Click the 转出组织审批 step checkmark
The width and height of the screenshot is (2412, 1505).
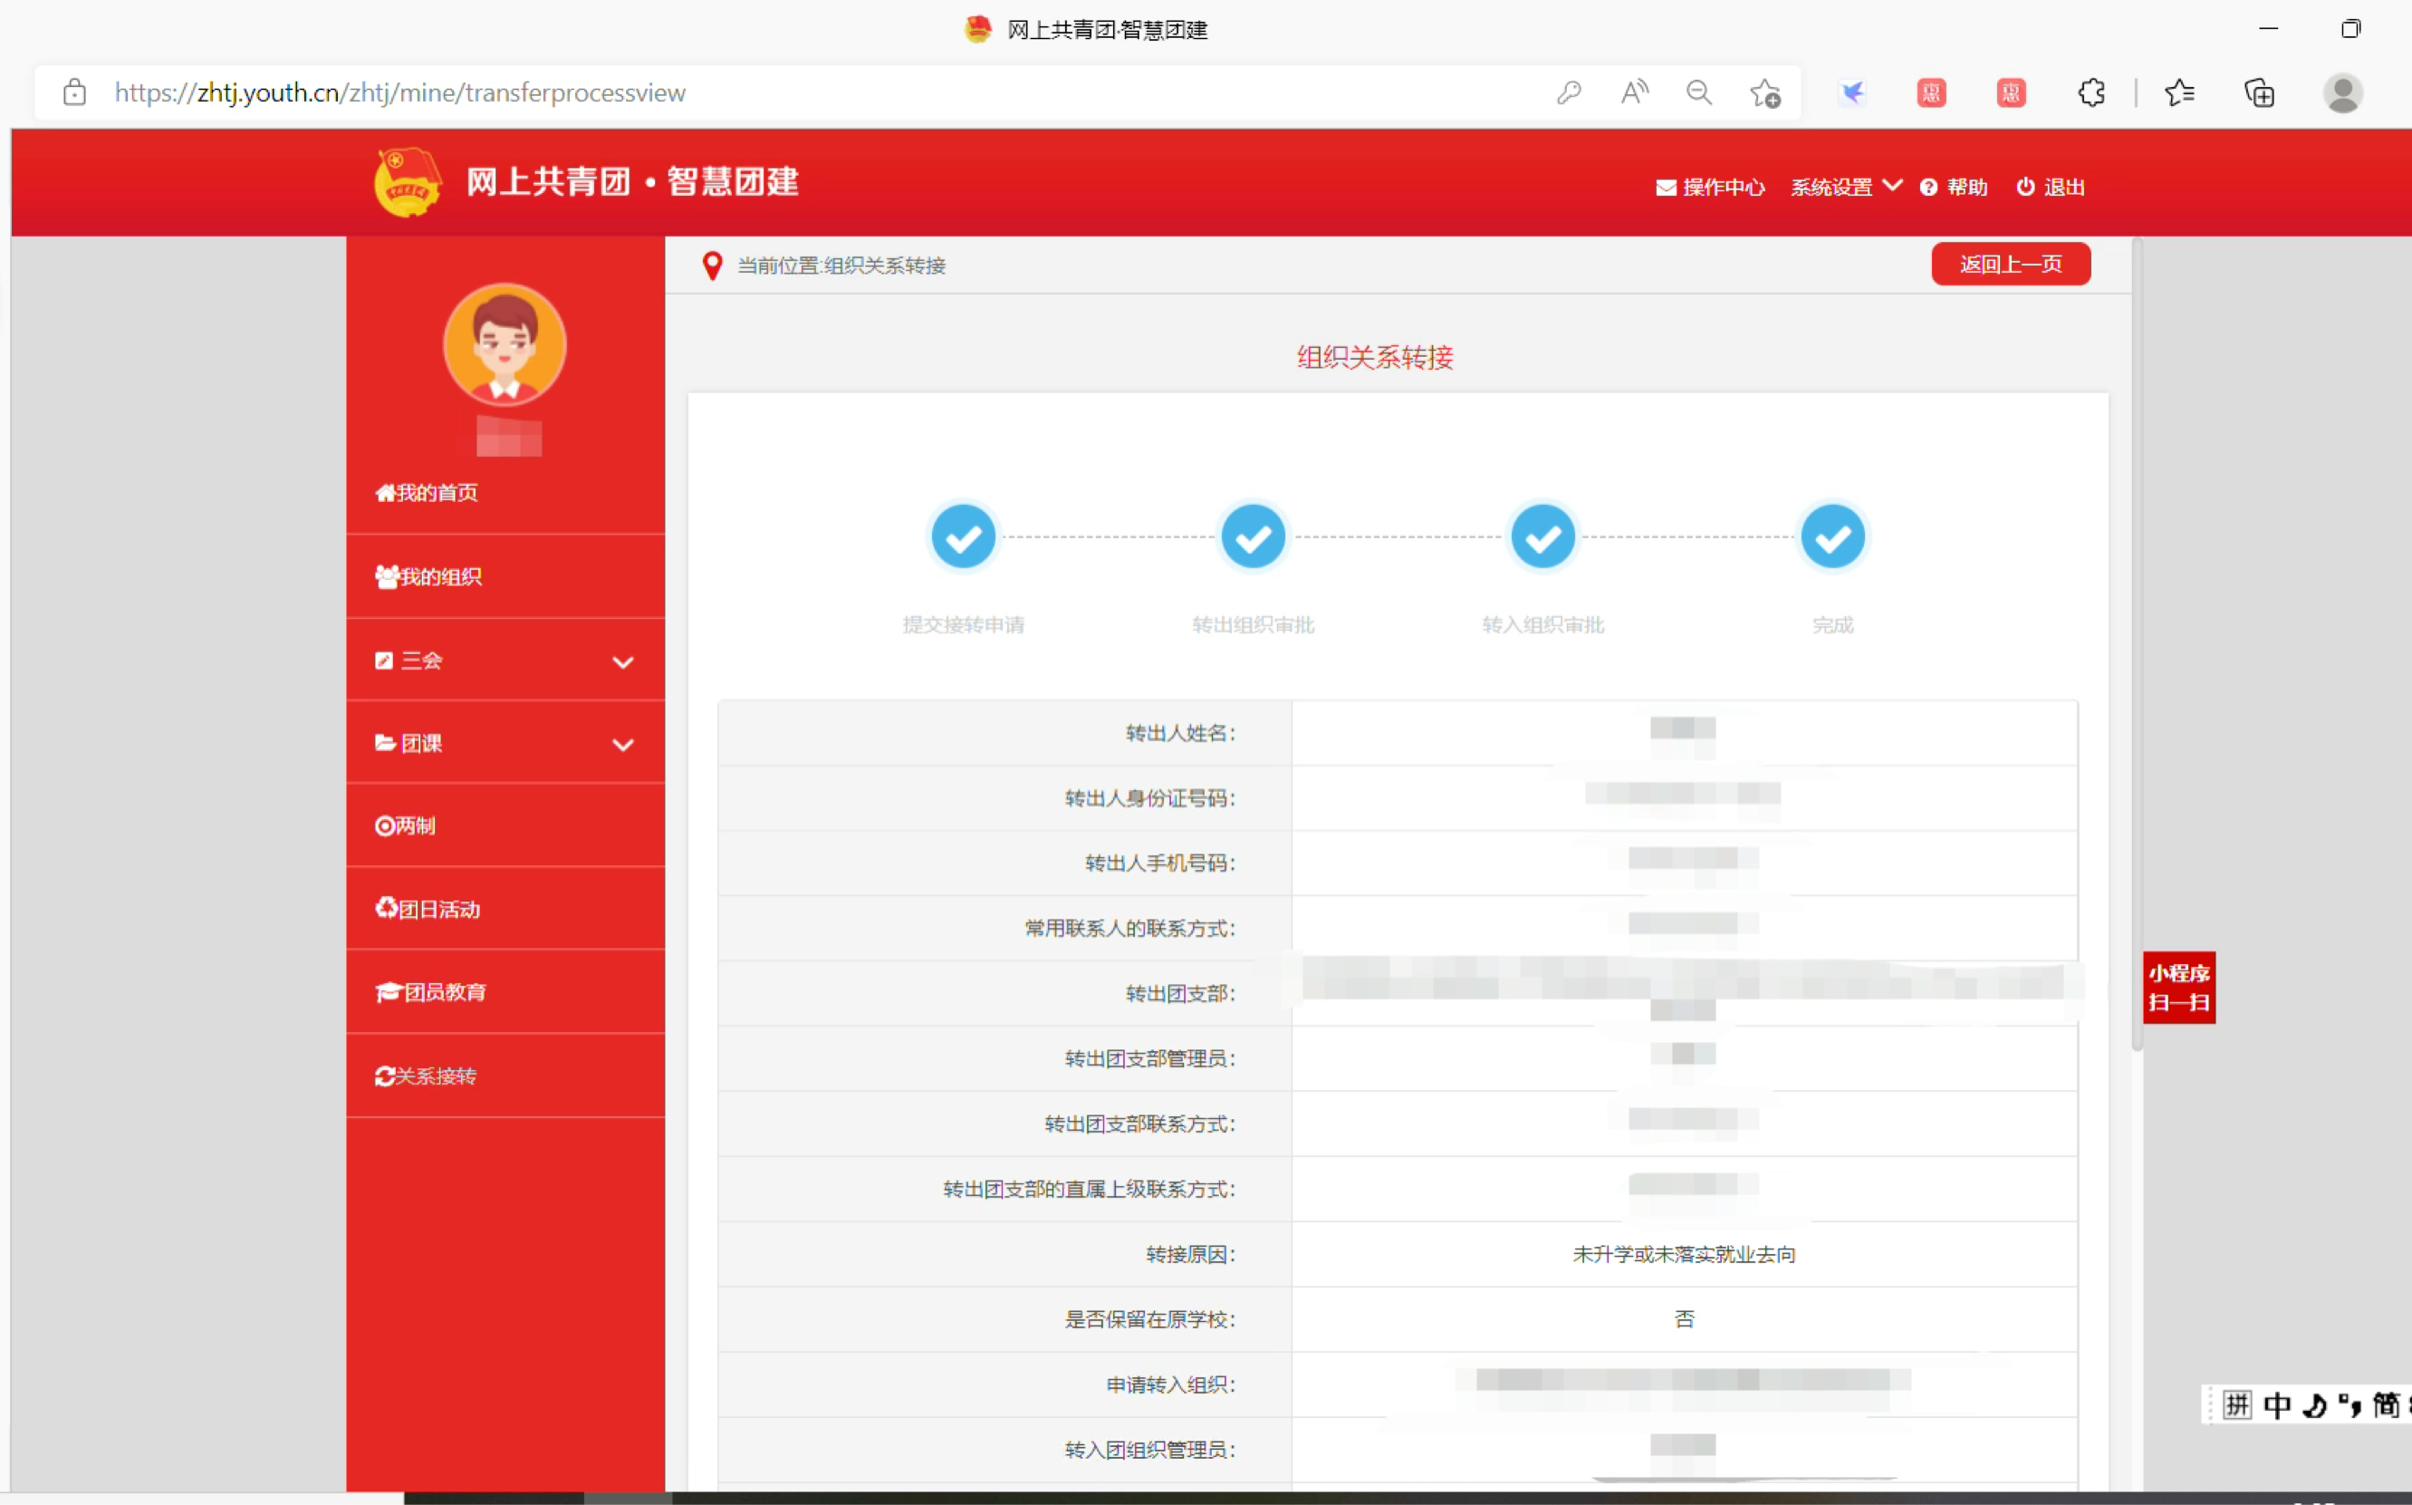pos(1253,536)
